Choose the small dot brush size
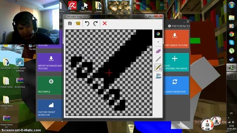This screenshot has height=133, width=237. point(158,42)
